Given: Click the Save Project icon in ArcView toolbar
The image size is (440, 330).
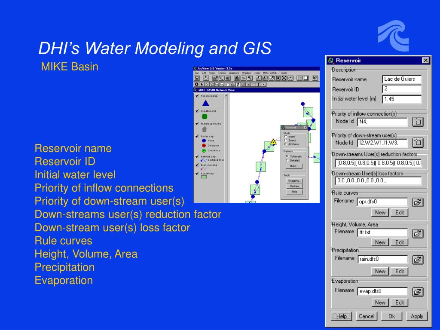Looking at the screenshot, I should [x=197, y=78].
